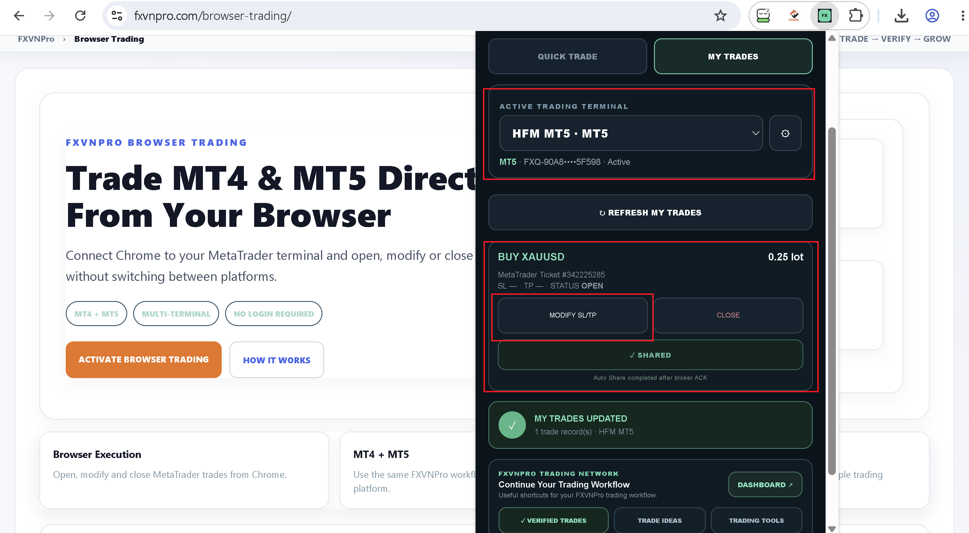This screenshot has height=533, width=969.
Task: Click the My Trades Updated notification
Action: pos(650,425)
